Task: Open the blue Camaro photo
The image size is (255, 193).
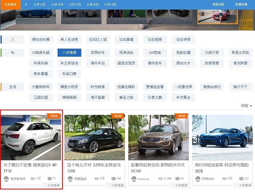Action: [x=223, y=138]
